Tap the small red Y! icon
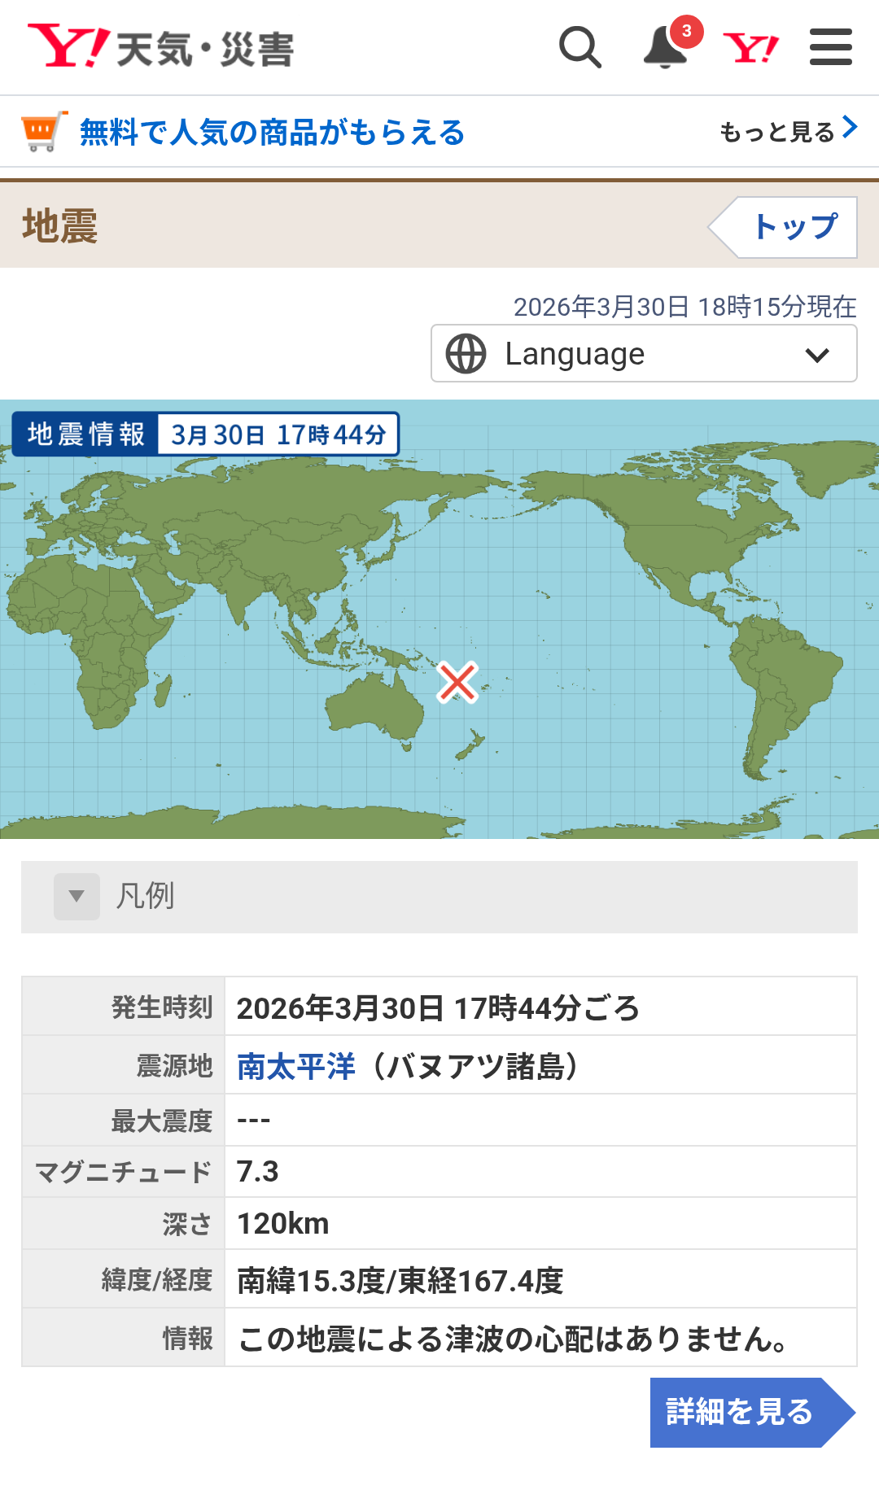This screenshot has width=879, height=1490. pyautogui.click(x=750, y=48)
